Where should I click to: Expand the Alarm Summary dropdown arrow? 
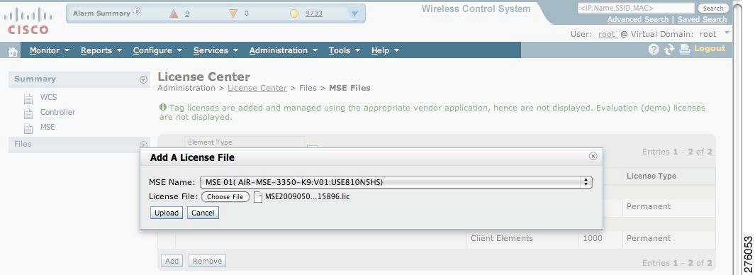(x=355, y=14)
